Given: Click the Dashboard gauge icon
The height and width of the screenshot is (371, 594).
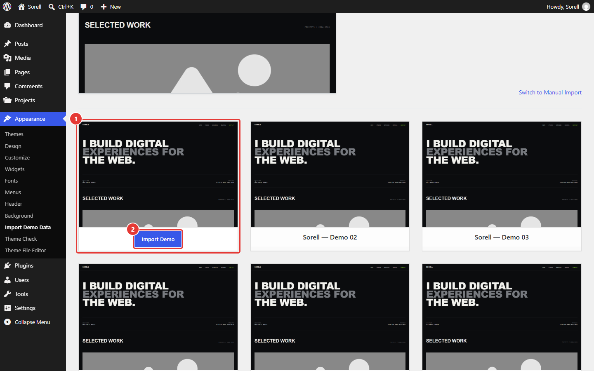Looking at the screenshot, I should click(x=7, y=25).
